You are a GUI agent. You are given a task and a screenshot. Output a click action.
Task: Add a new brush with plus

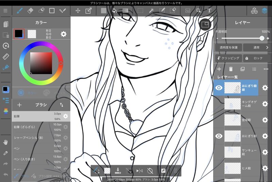click(x=19, y=105)
